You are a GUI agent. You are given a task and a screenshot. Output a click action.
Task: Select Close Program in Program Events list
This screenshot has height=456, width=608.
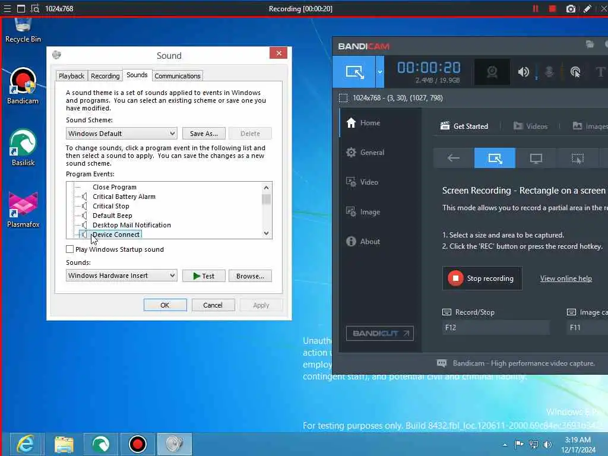[115, 187]
